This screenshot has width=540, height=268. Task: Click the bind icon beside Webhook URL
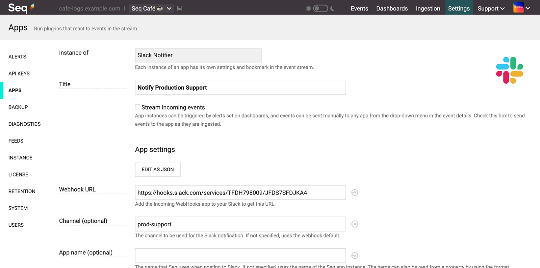pos(354,193)
